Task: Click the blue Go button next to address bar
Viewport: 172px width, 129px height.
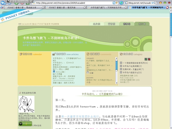Action: (x=121, y=3)
